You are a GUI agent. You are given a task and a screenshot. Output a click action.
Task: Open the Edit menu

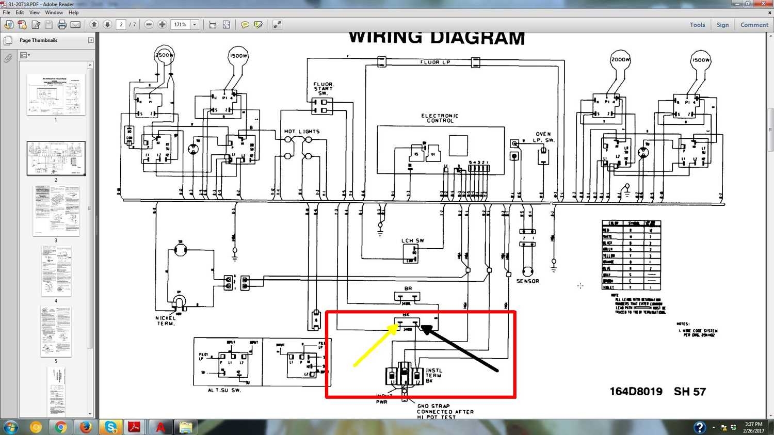tap(19, 12)
